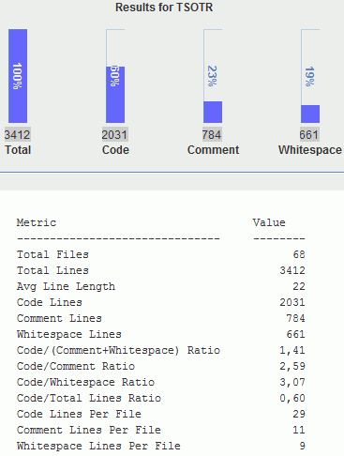Click the value 11 for Comment Lines Per File
Image resolution: width=344 pixels, height=456 pixels.
[x=299, y=430]
